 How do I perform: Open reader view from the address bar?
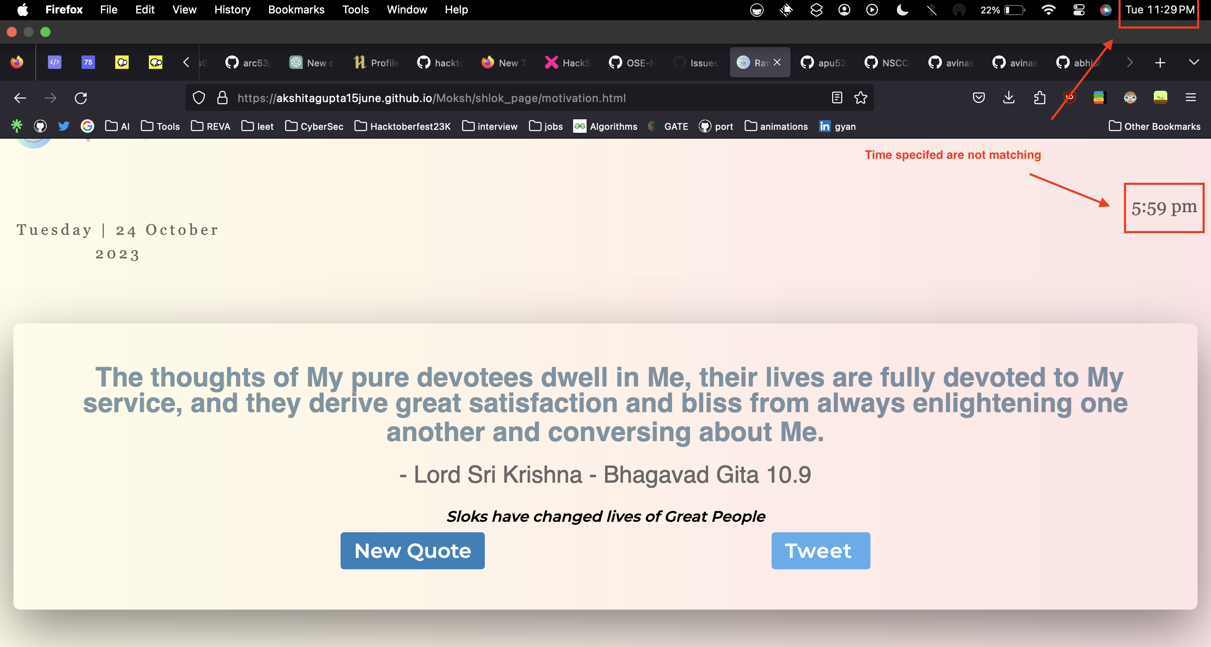coord(837,98)
